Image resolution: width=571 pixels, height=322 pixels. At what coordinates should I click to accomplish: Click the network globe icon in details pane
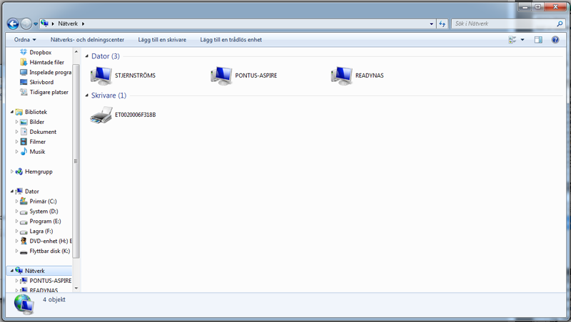pos(24,304)
